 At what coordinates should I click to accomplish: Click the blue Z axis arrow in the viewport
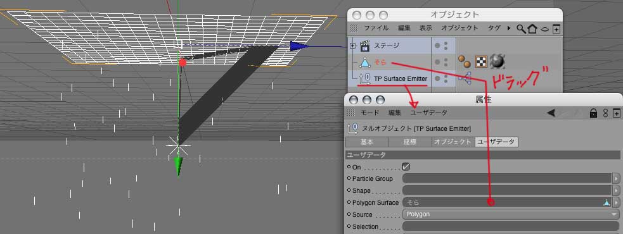pos(299,46)
